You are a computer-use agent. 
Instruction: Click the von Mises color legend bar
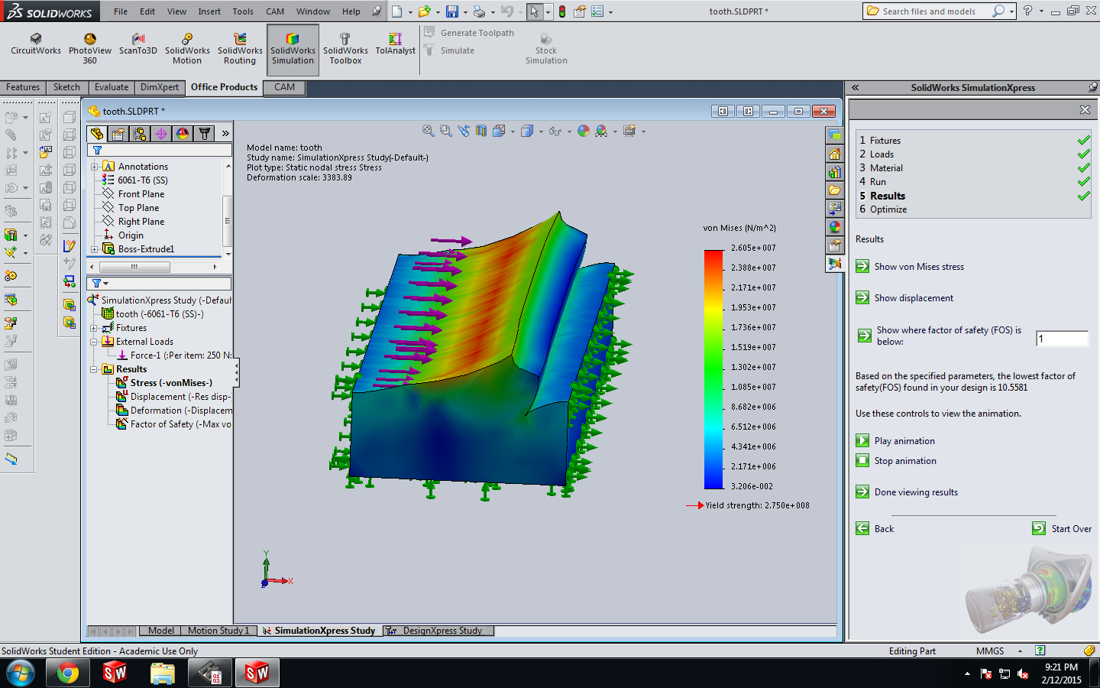tap(713, 369)
